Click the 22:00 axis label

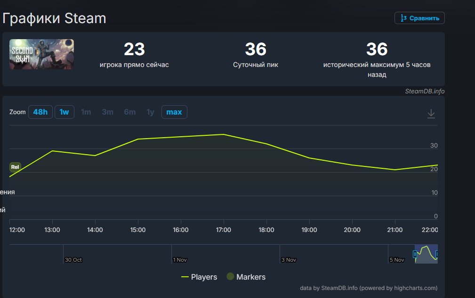(x=430, y=230)
